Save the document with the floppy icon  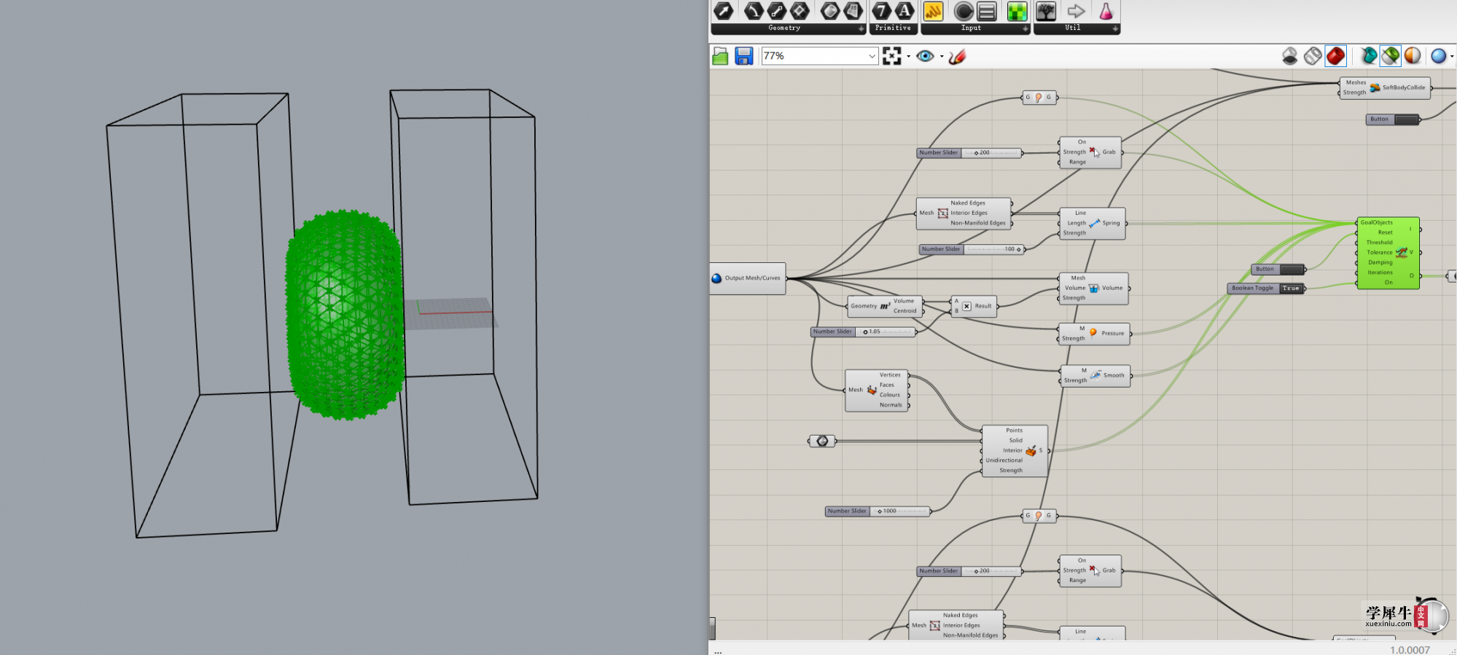743,56
